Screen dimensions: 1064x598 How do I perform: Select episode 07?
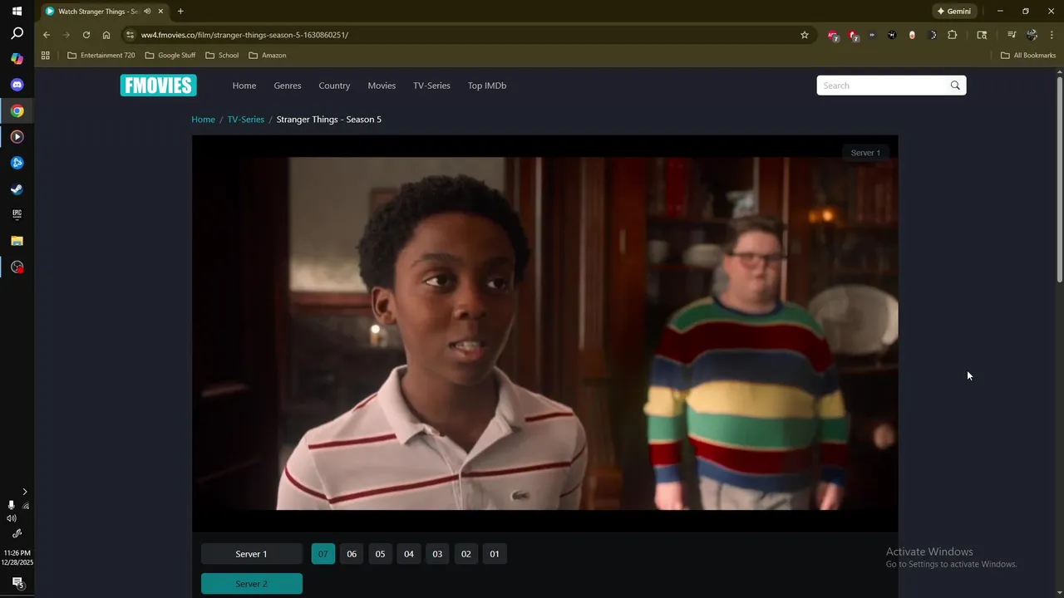click(x=323, y=554)
